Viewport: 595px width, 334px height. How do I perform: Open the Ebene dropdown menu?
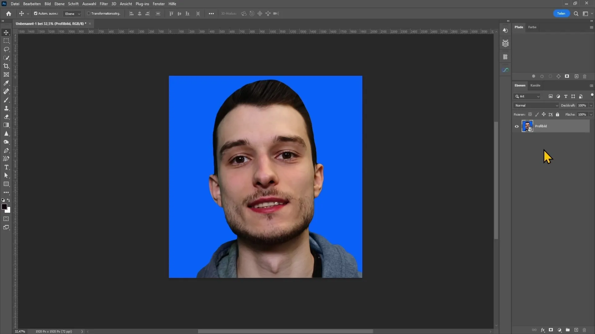[x=72, y=14]
